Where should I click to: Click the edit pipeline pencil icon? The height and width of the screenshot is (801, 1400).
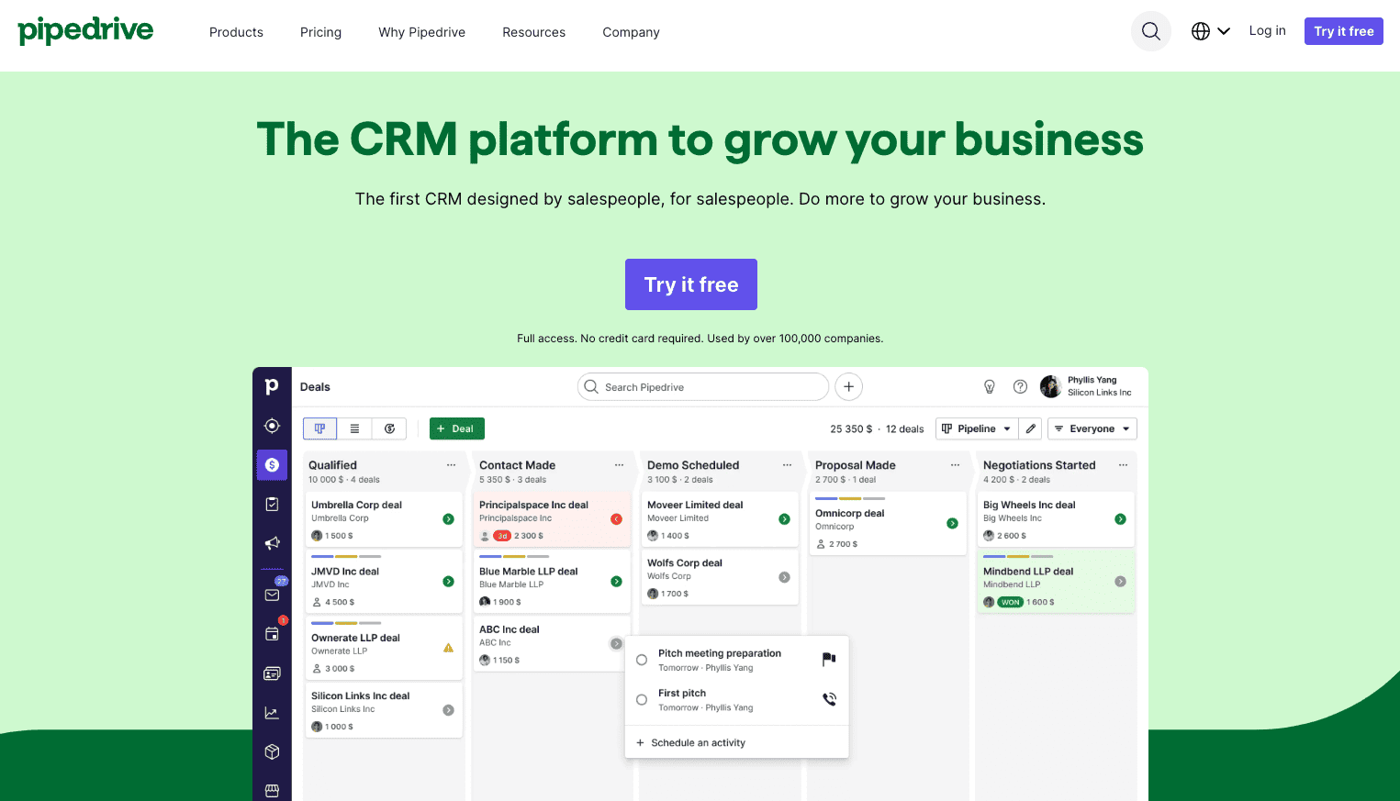[x=1030, y=428]
